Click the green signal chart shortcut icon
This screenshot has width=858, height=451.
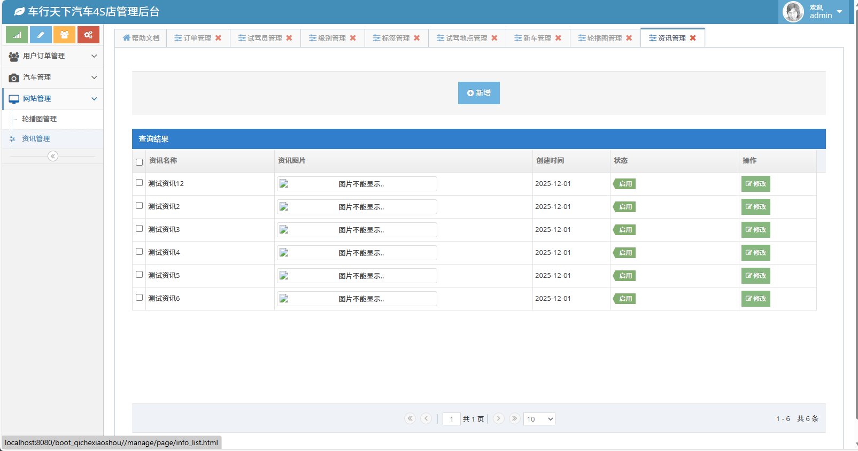(17, 35)
